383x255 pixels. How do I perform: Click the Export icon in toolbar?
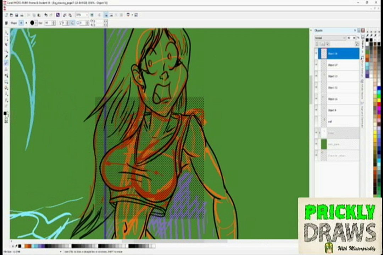coord(70,15)
